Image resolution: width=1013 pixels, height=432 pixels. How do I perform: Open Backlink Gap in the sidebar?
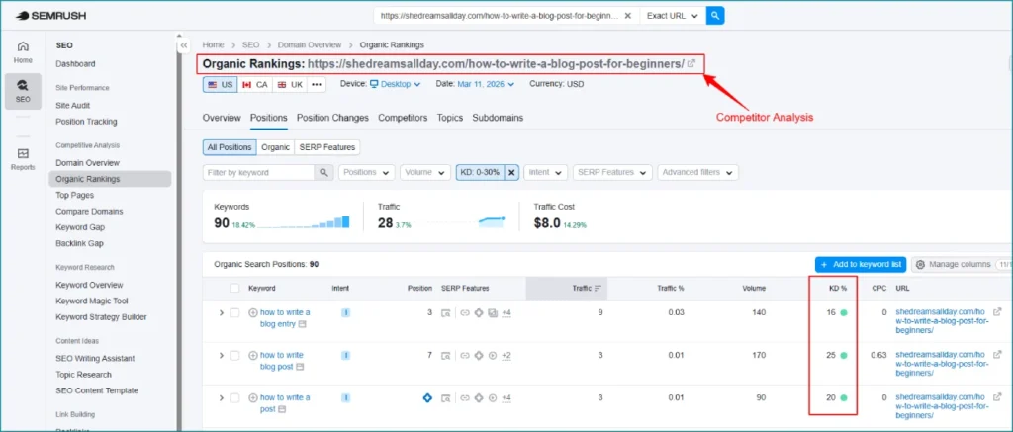click(x=79, y=243)
